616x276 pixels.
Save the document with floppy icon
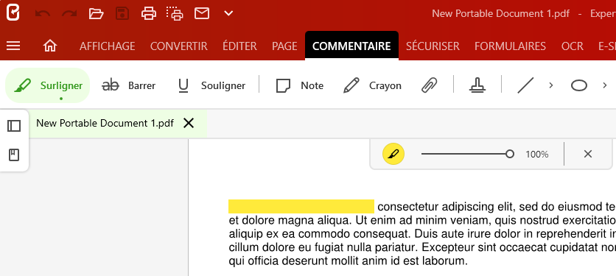(122, 14)
